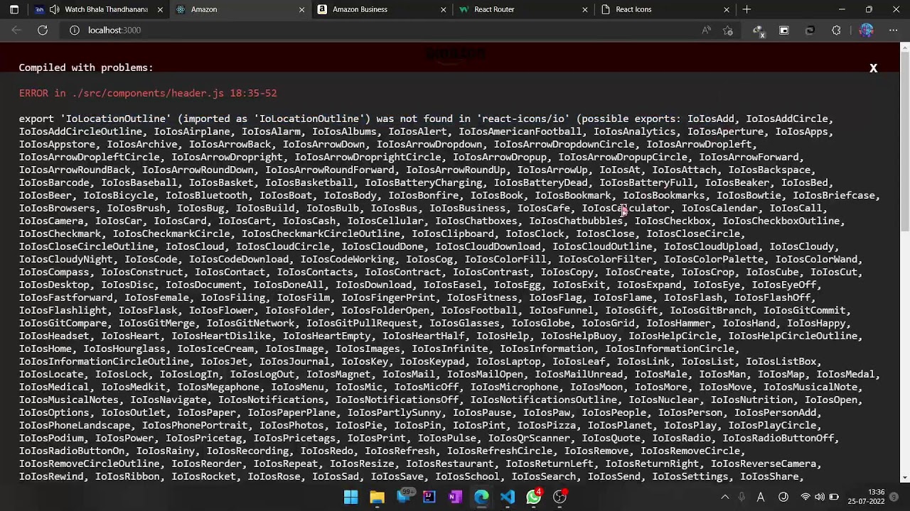This screenshot has height=511, width=910.
Task: Click the 'IoIosHelpCircleOutline' export name
Action: (x=793, y=336)
